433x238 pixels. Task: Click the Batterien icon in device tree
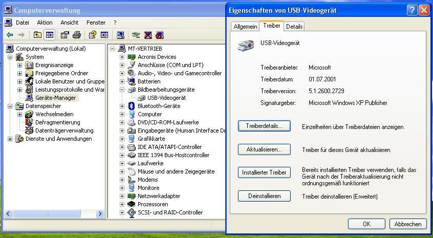pos(132,81)
